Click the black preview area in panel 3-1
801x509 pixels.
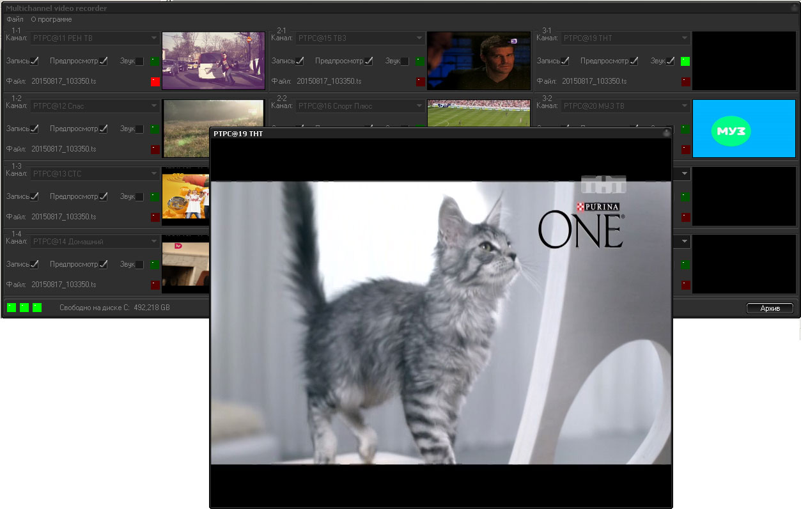(x=744, y=61)
